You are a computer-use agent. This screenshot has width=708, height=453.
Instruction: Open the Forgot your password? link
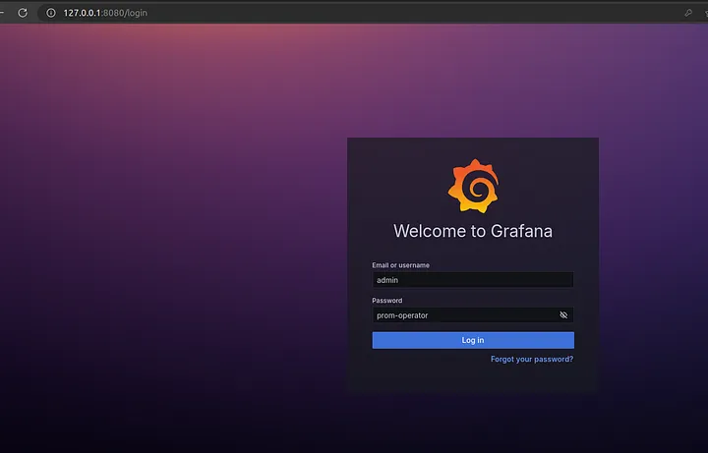pos(532,359)
